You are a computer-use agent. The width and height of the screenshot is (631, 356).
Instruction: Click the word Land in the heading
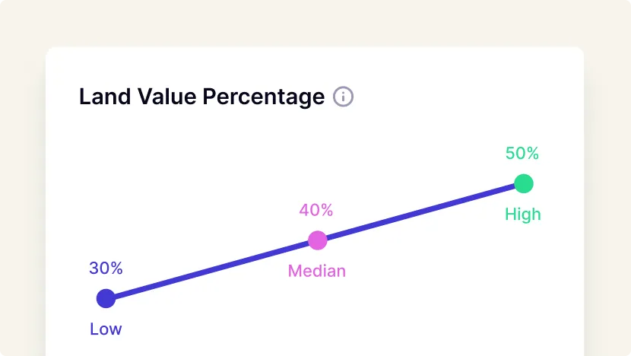103,97
